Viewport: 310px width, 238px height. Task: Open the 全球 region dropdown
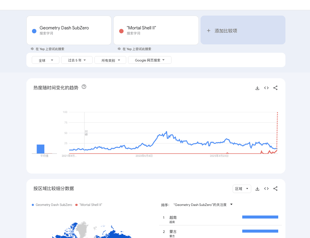[x=46, y=60]
